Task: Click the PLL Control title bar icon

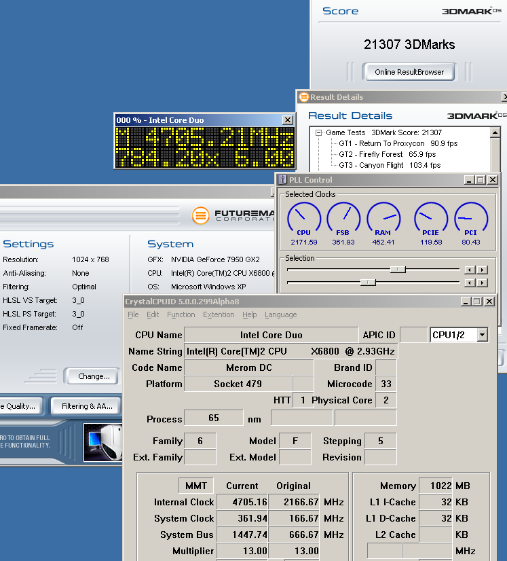Action: coord(282,179)
